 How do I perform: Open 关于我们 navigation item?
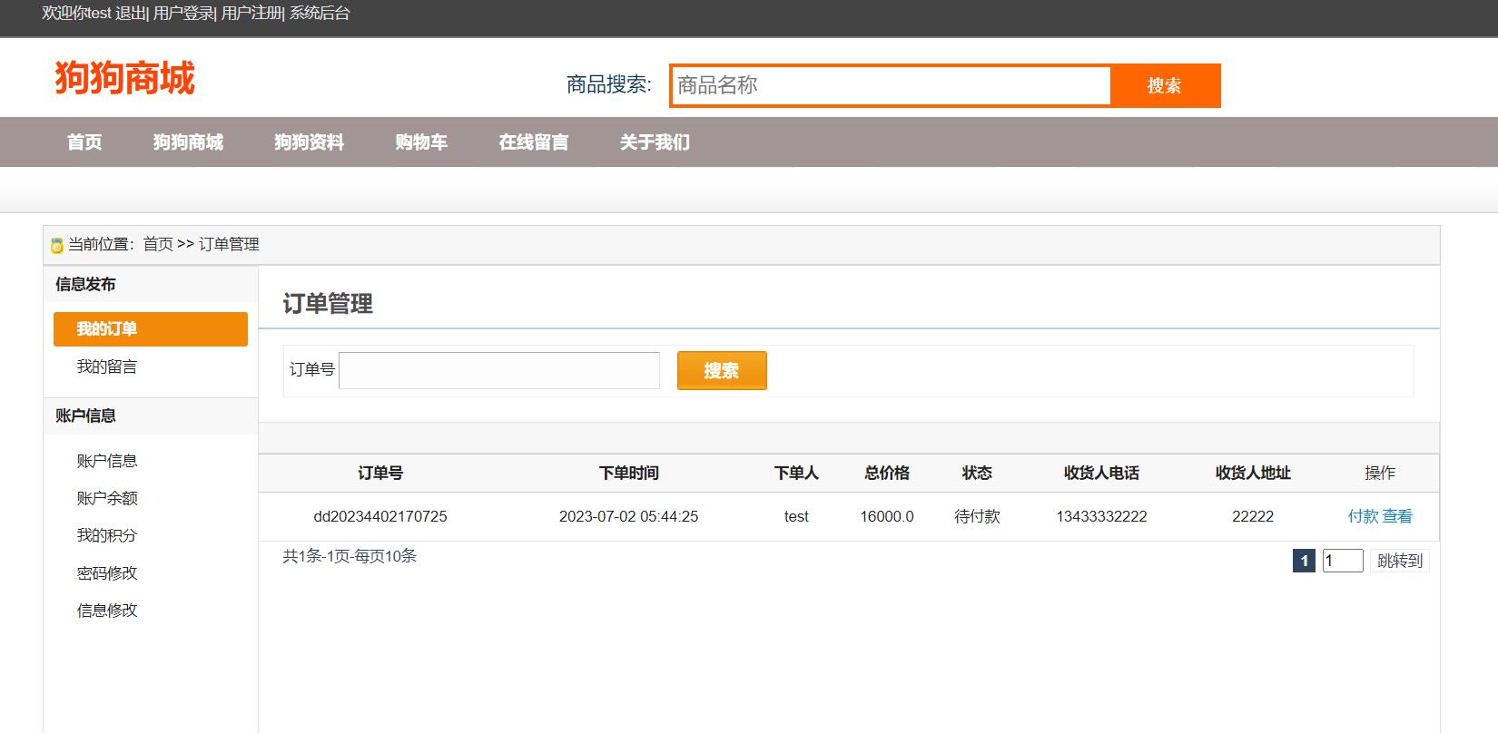pyautogui.click(x=655, y=142)
